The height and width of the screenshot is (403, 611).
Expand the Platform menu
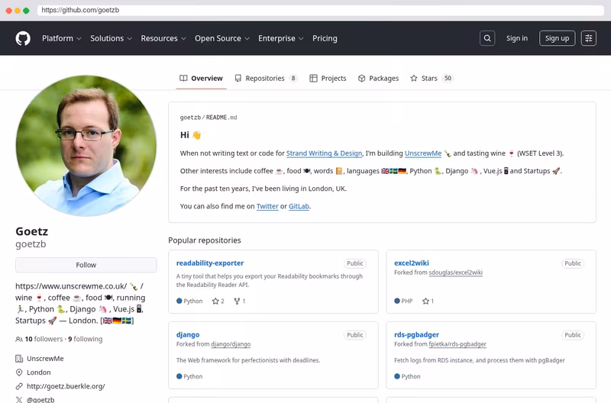coord(62,38)
